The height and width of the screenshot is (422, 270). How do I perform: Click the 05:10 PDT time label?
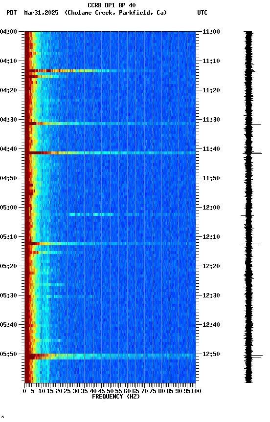8,237
